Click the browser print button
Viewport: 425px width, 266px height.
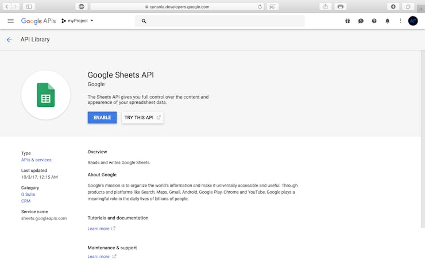pyautogui.click(x=341, y=6)
